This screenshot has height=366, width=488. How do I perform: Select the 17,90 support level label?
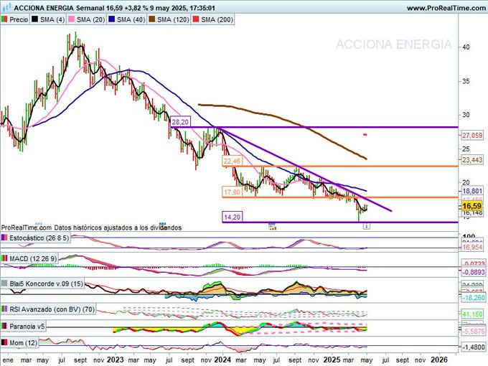pyautogui.click(x=232, y=192)
